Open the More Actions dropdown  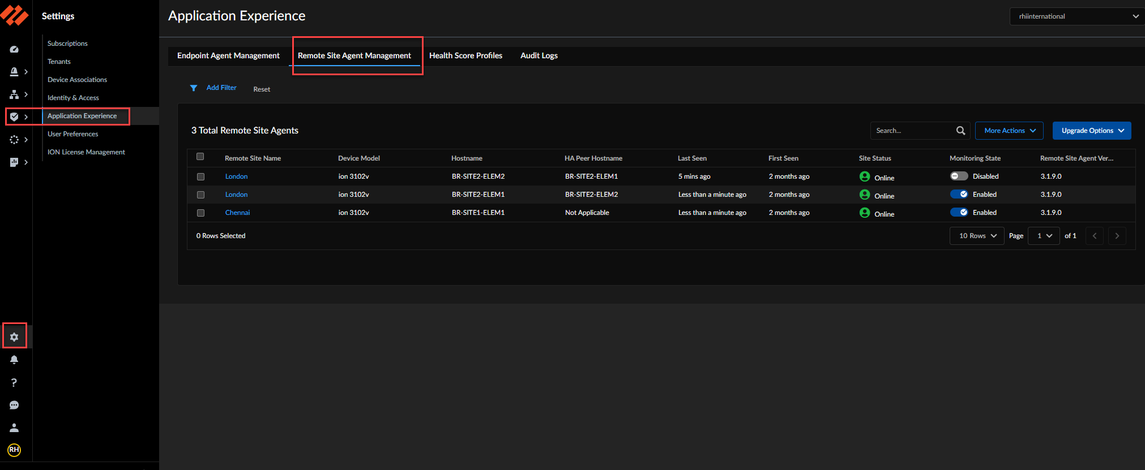[1009, 131]
